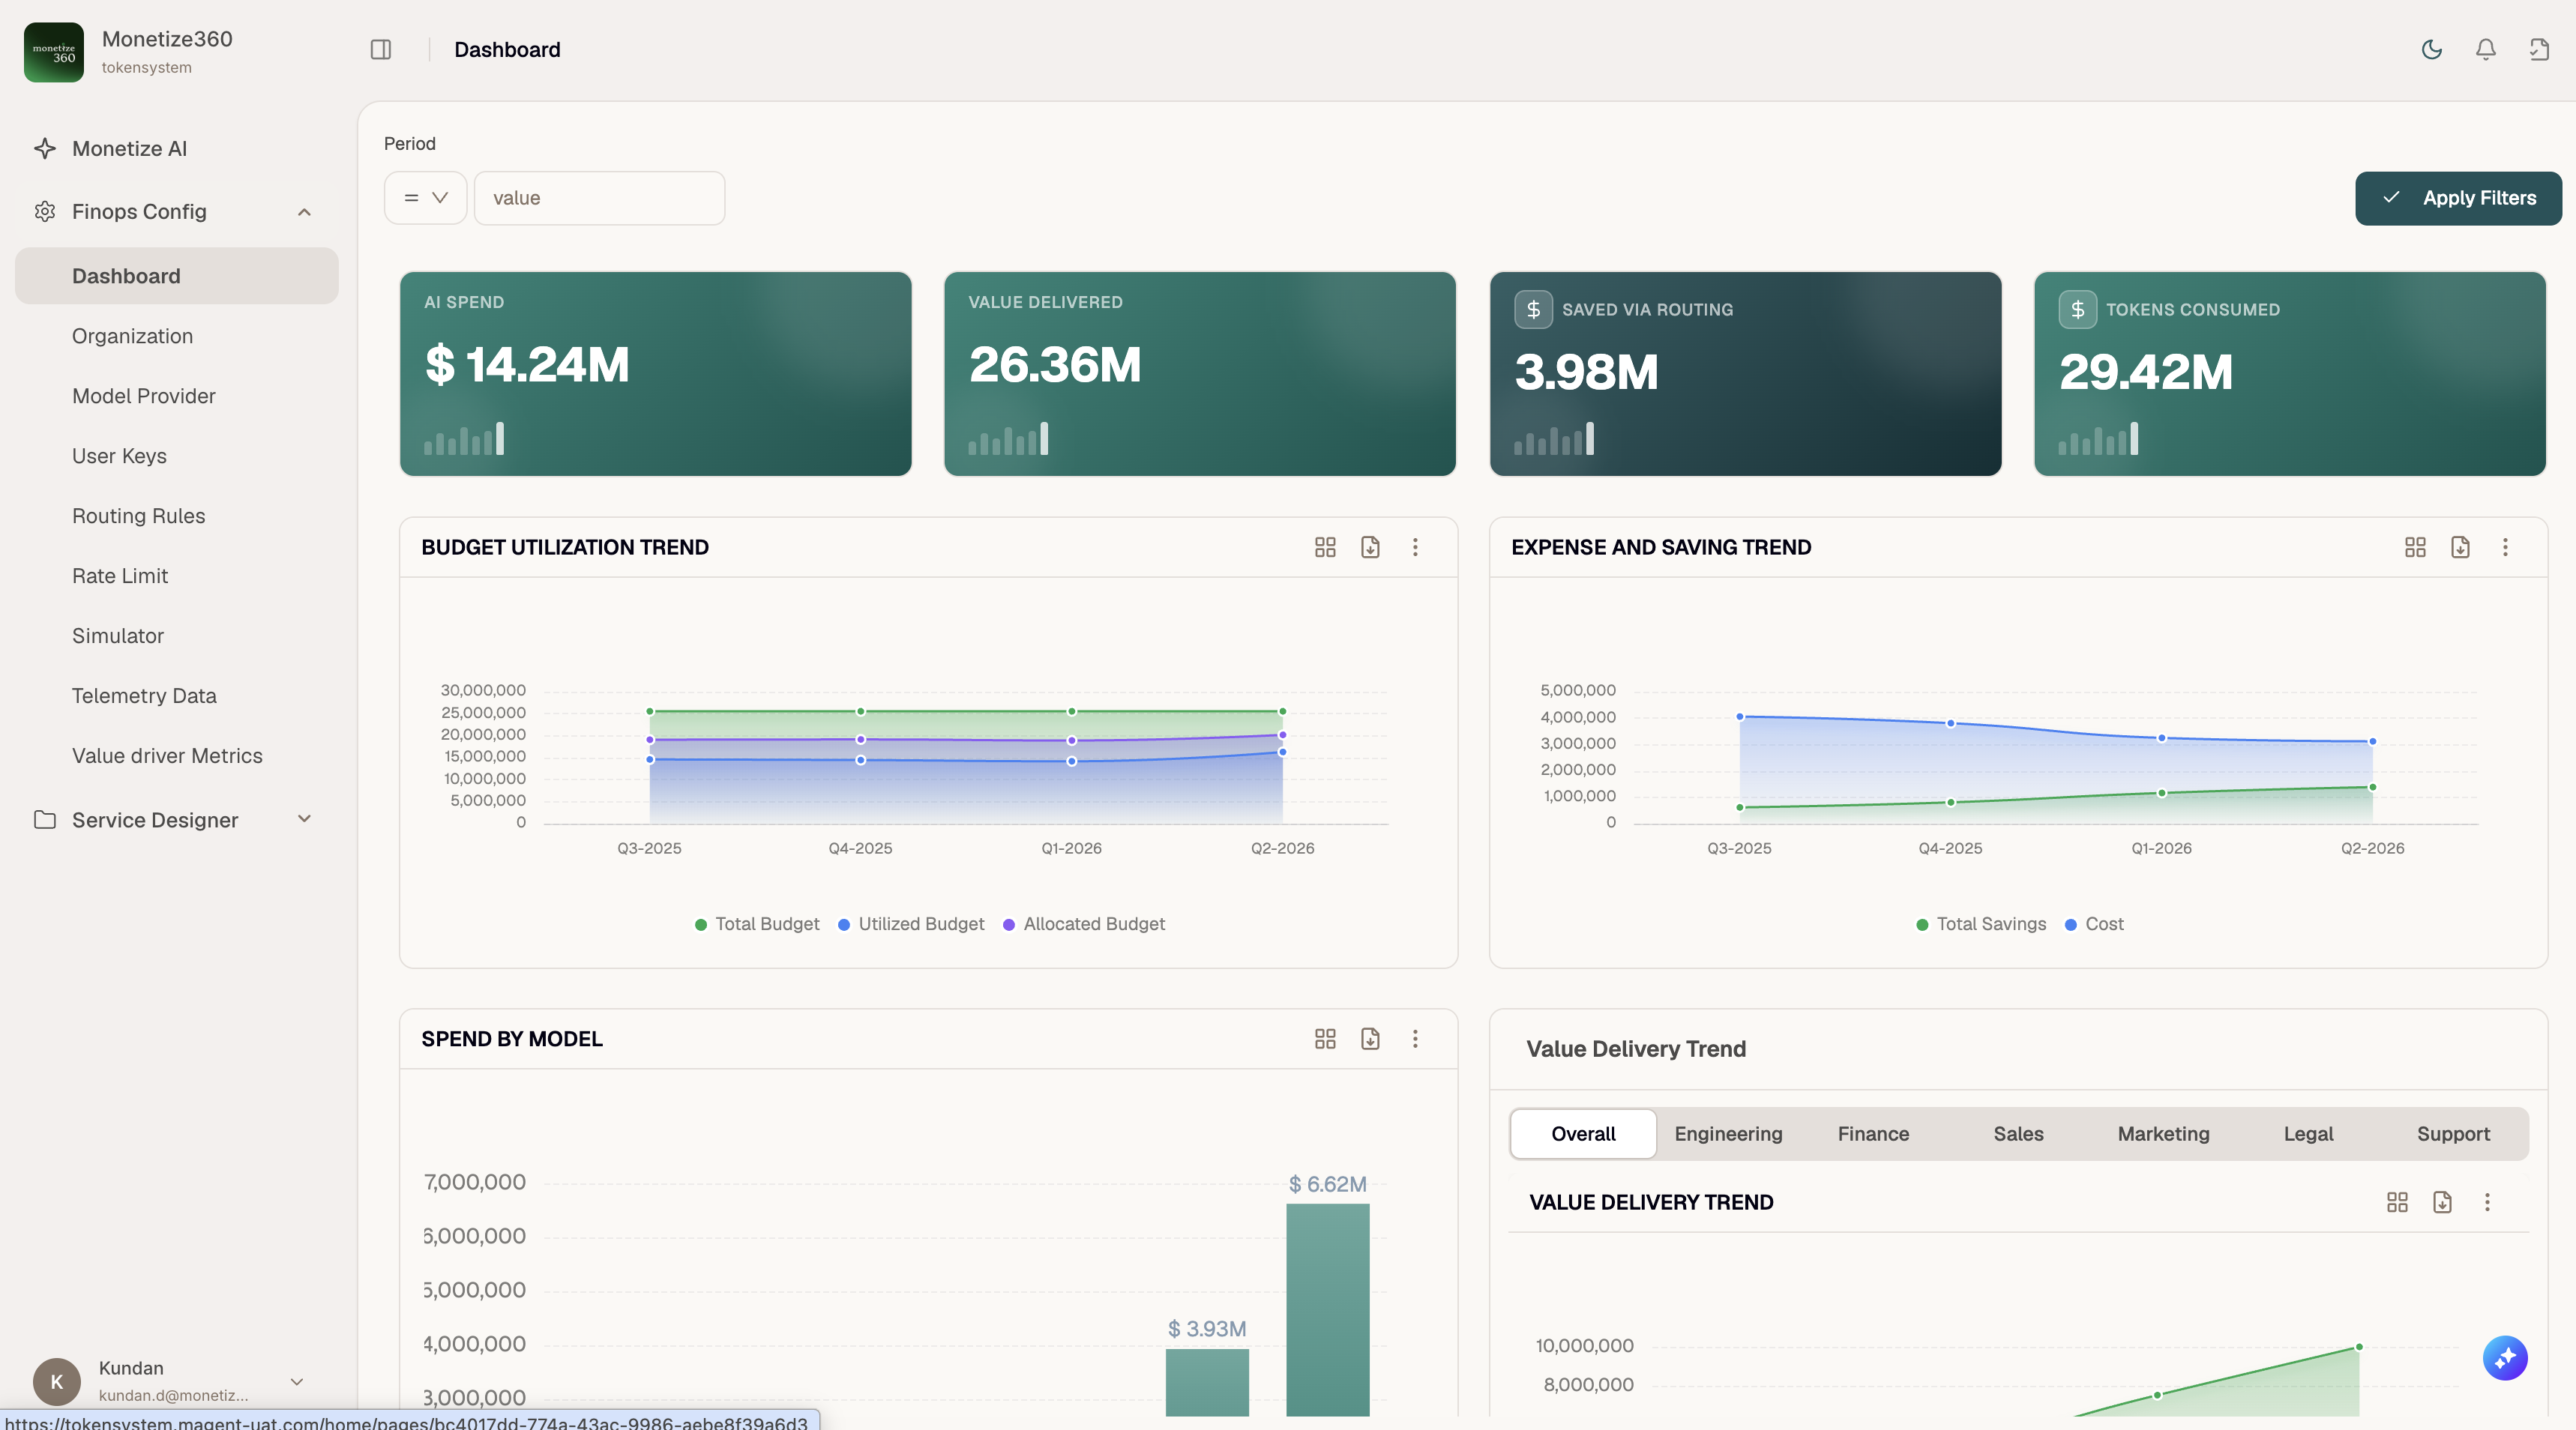2576x1430 pixels.
Task: Open Monetize AI
Action: pos(177,149)
